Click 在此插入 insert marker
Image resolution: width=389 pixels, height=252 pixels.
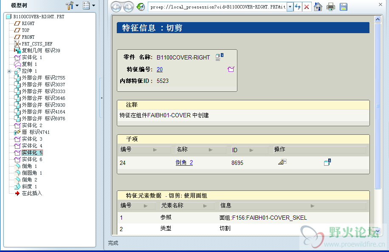click(x=32, y=193)
